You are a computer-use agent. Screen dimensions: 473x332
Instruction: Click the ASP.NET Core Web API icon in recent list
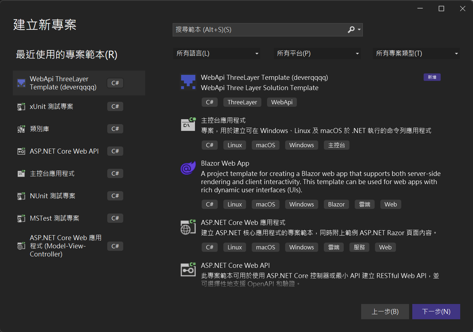[x=21, y=151]
